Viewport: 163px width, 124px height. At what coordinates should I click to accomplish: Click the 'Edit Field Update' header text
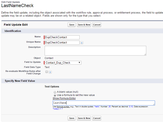coord(11,2)
